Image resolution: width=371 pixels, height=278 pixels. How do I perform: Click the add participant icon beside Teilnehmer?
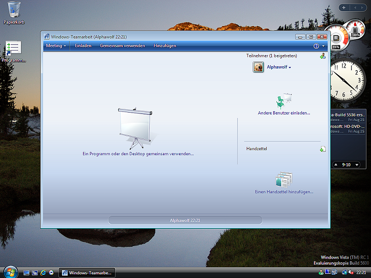pyautogui.click(x=322, y=56)
